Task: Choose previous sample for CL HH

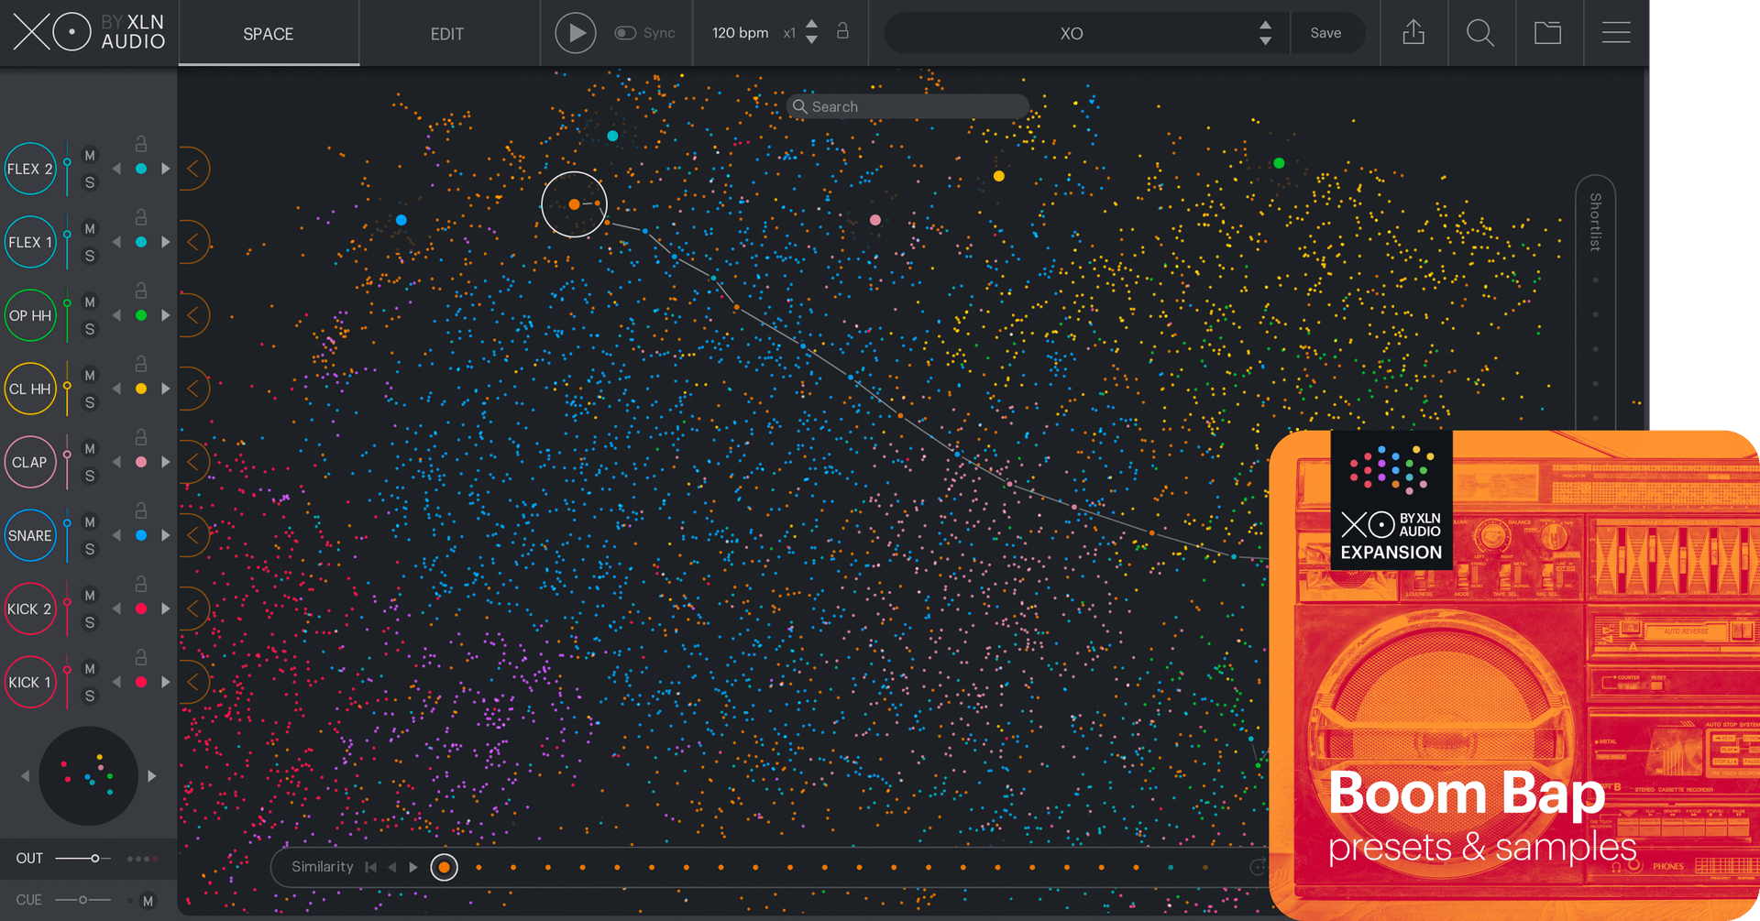Action: (116, 389)
